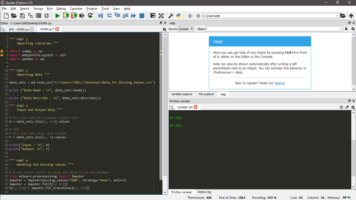Close the WORK.py* editor tab
The width and height of the screenshot is (356, 200).
coord(57,29)
